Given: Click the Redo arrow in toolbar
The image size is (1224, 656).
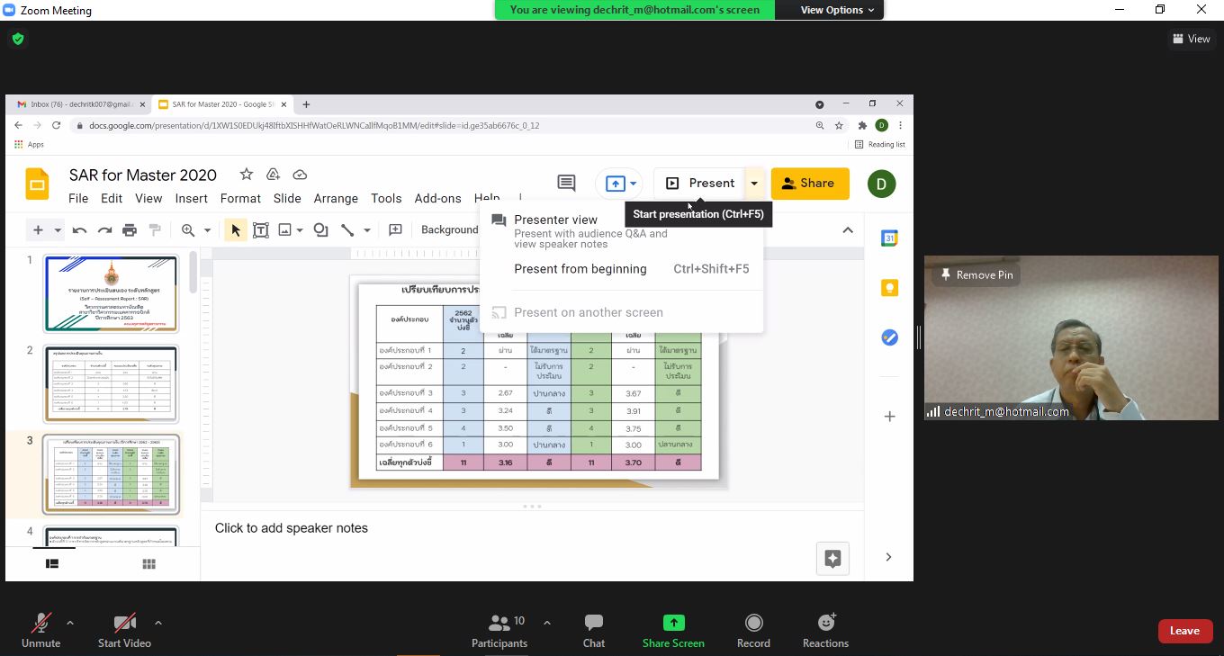Looking at the screenshot, I should 104,230.
